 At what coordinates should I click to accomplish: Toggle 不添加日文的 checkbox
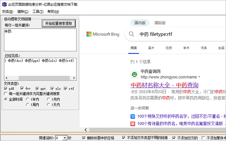pyautogui.click(x=174, y=138)
